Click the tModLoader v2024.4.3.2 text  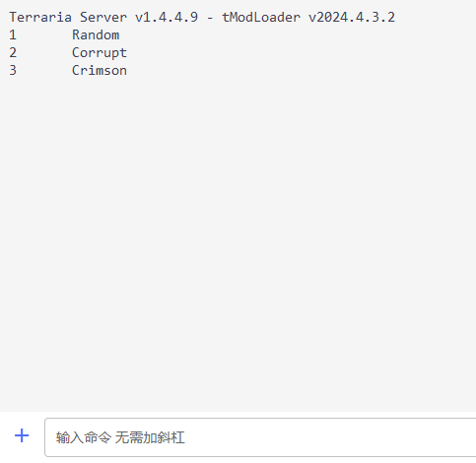tap(308, 17)
